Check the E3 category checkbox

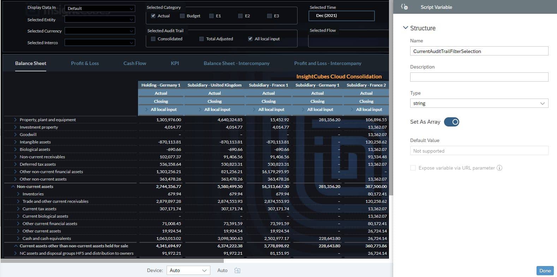click(269, 16)
